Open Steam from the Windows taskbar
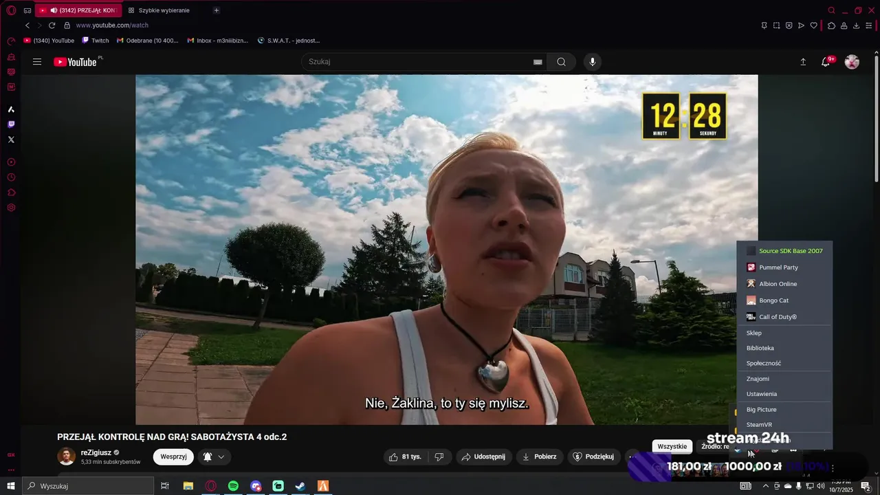The height and width of the screenshot is (495, 880). (300, 486)
